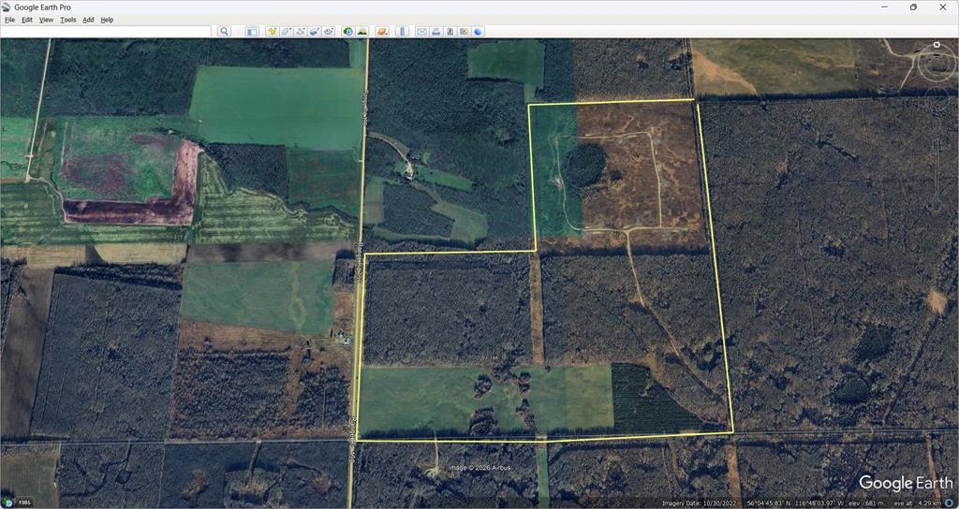Click the Email icon in toolbar
This screenshot has height=509, width=959.
(422, 31)
